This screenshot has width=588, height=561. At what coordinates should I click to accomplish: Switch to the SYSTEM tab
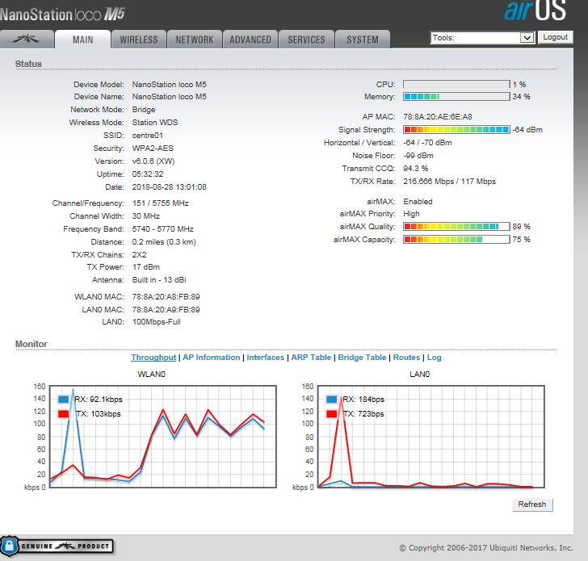[x=362, y=40]
